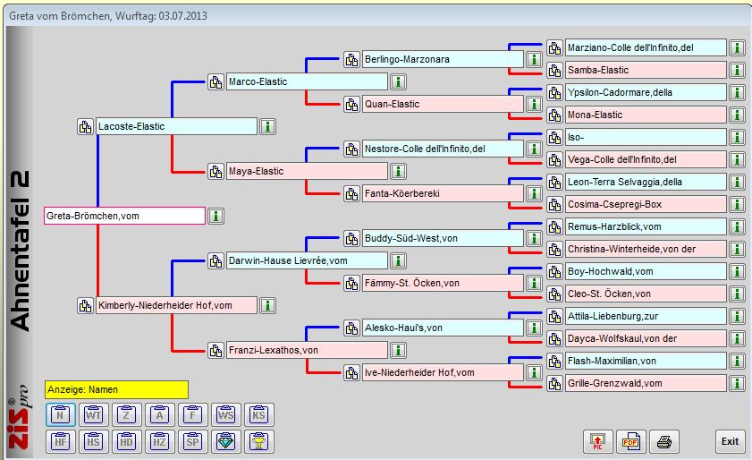Select the KS display mode
The image size is (752, 460).
[258, 414]
